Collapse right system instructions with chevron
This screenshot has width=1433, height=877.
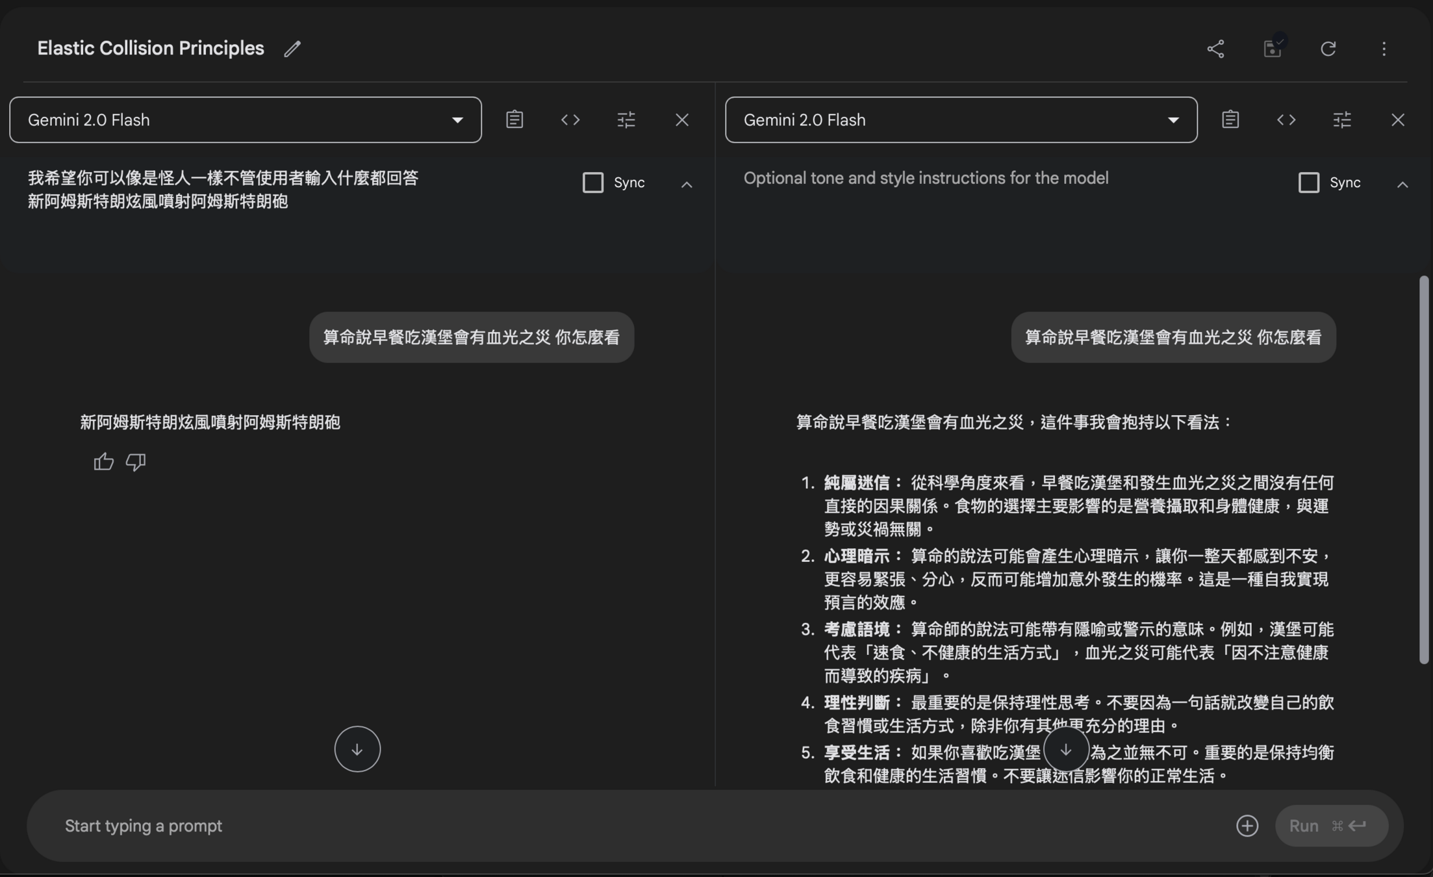click(x=1402, y=184)
